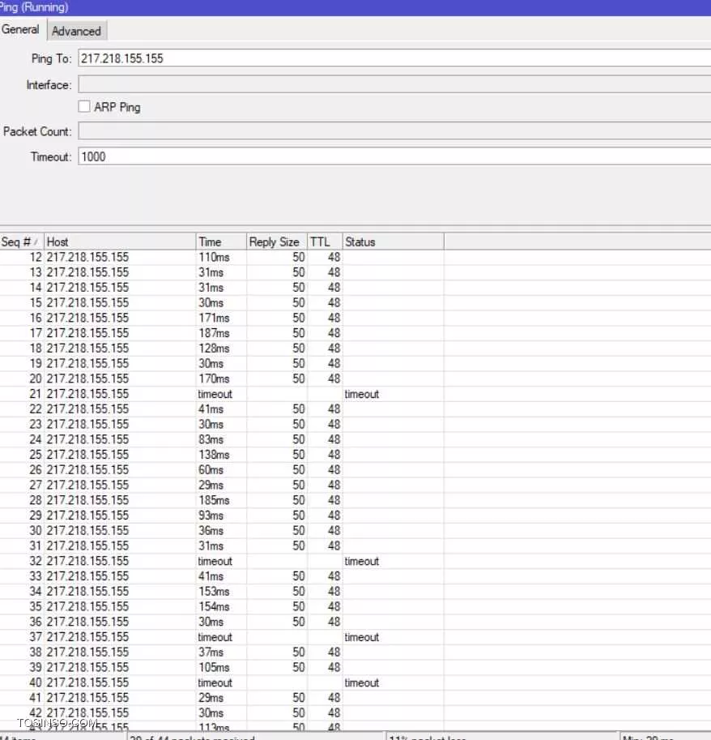
Task: Sort the table by Seq # column
Action: (21, 242)
